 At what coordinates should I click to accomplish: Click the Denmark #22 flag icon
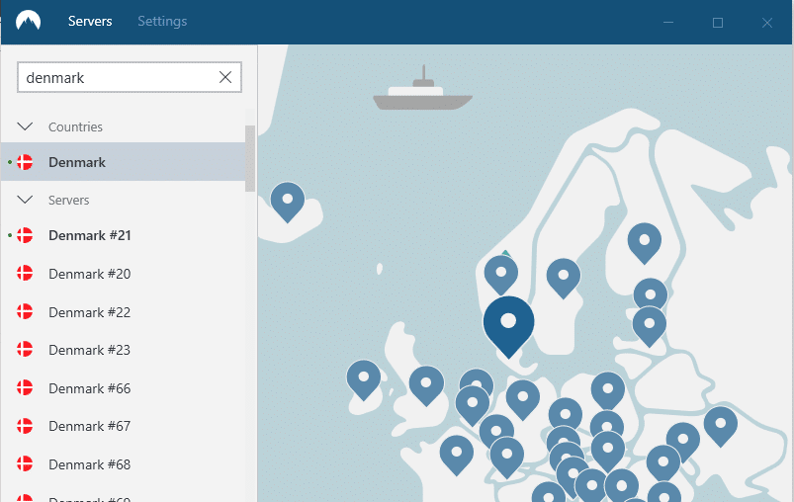click(x=25, y=311)
